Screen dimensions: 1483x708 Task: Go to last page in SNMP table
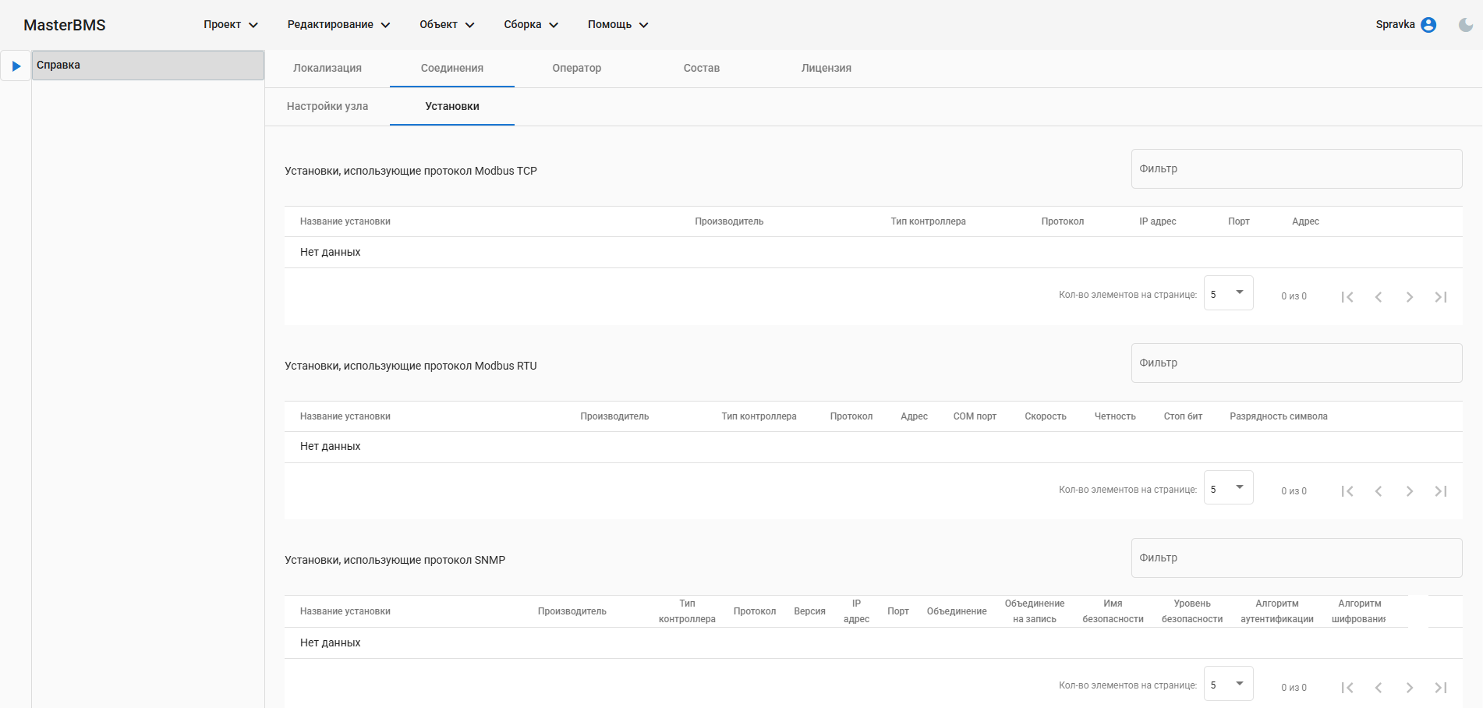click(1440, 688)
